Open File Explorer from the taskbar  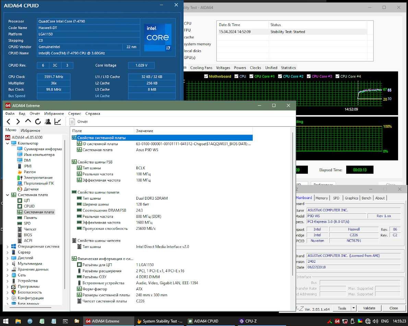tap(18, 321)
